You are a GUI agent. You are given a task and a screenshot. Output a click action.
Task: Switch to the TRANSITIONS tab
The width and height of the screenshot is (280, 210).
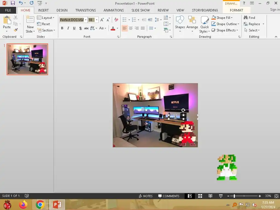[86, 10]
